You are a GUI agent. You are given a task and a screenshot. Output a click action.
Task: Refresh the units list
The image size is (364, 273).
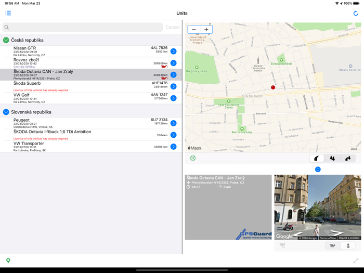click(x=356, y=13)
